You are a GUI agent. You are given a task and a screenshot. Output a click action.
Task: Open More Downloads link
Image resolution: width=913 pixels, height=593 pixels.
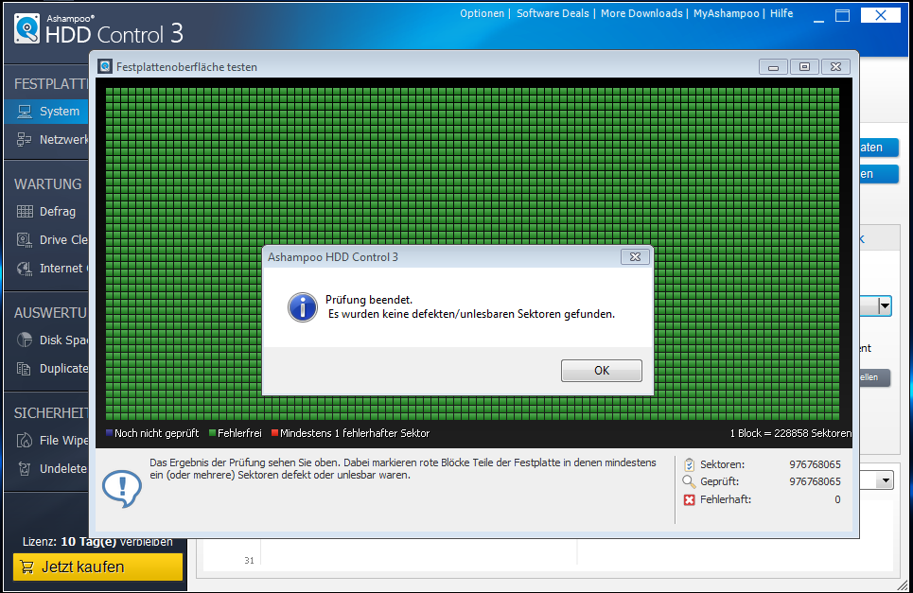(641, 13)
